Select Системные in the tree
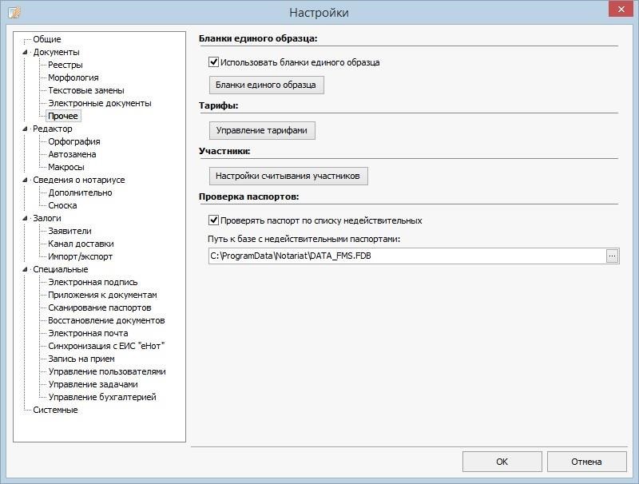The width and height of the screenshot is (639, 484). [x=55, y=410]
